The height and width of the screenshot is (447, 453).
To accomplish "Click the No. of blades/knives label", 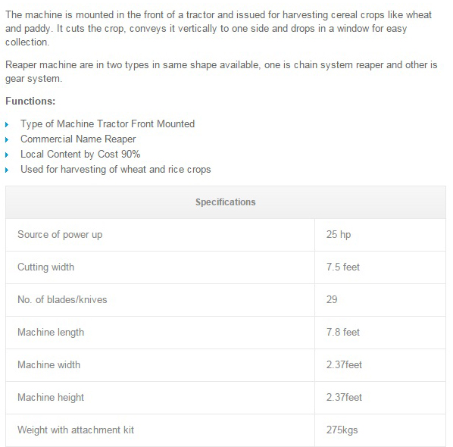I will 62,299.
